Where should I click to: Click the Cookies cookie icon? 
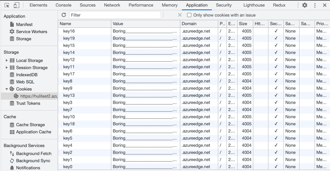tap(12, 89)
